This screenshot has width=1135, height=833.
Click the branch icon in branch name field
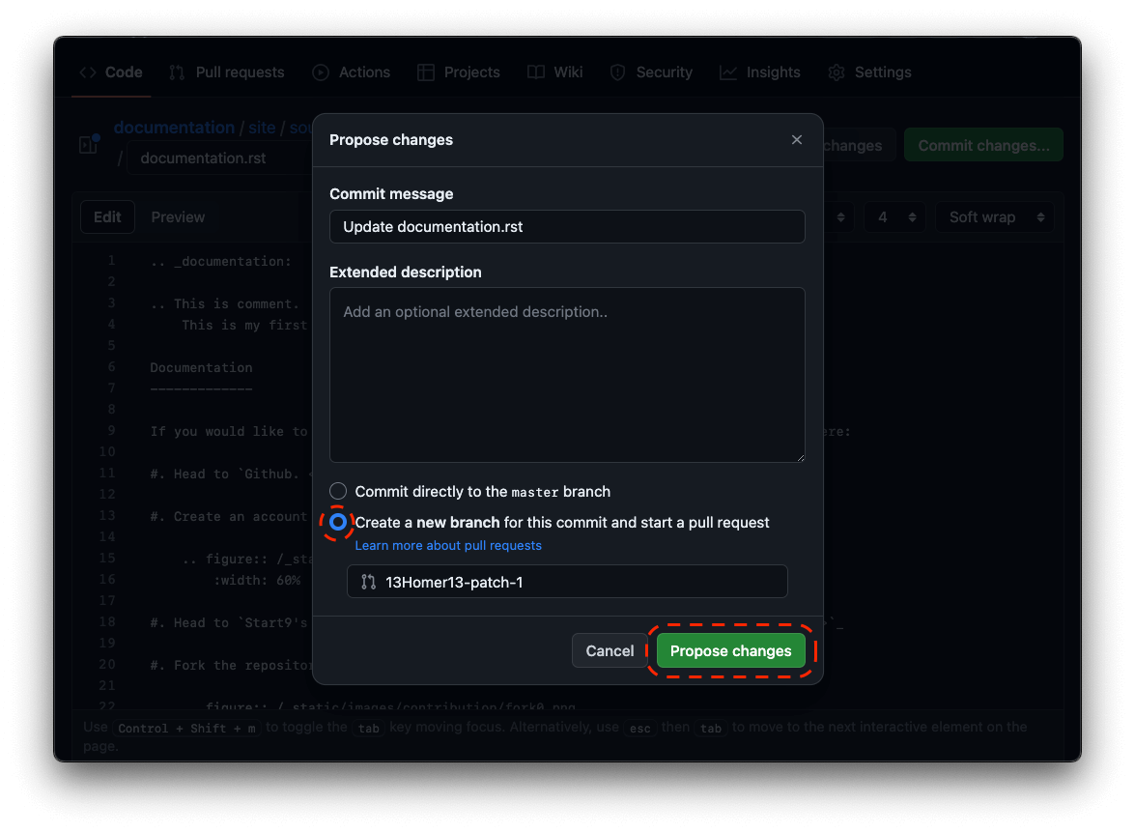click(x=368, y=582)
